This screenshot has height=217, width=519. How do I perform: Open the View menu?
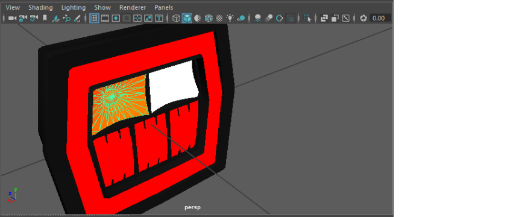coord(13,7)
